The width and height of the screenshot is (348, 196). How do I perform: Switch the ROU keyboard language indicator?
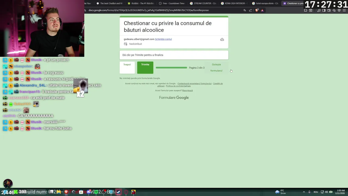316,192
